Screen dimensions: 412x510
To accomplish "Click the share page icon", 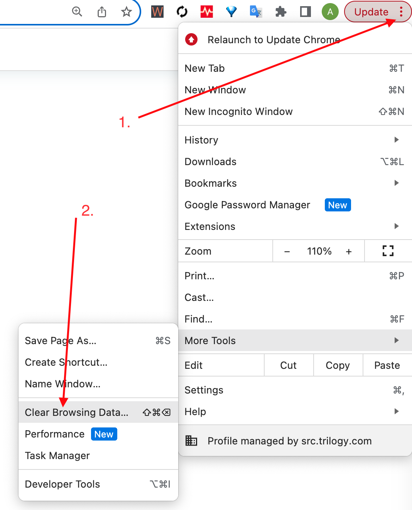I will [x=102, y=12].
